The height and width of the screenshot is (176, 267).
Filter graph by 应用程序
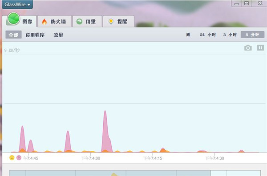tap(35, 35)
